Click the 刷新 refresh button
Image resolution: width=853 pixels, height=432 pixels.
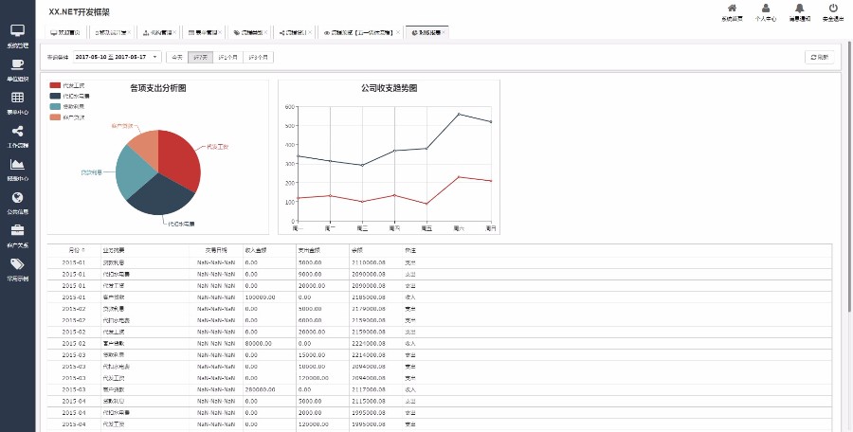coord(819,57)
